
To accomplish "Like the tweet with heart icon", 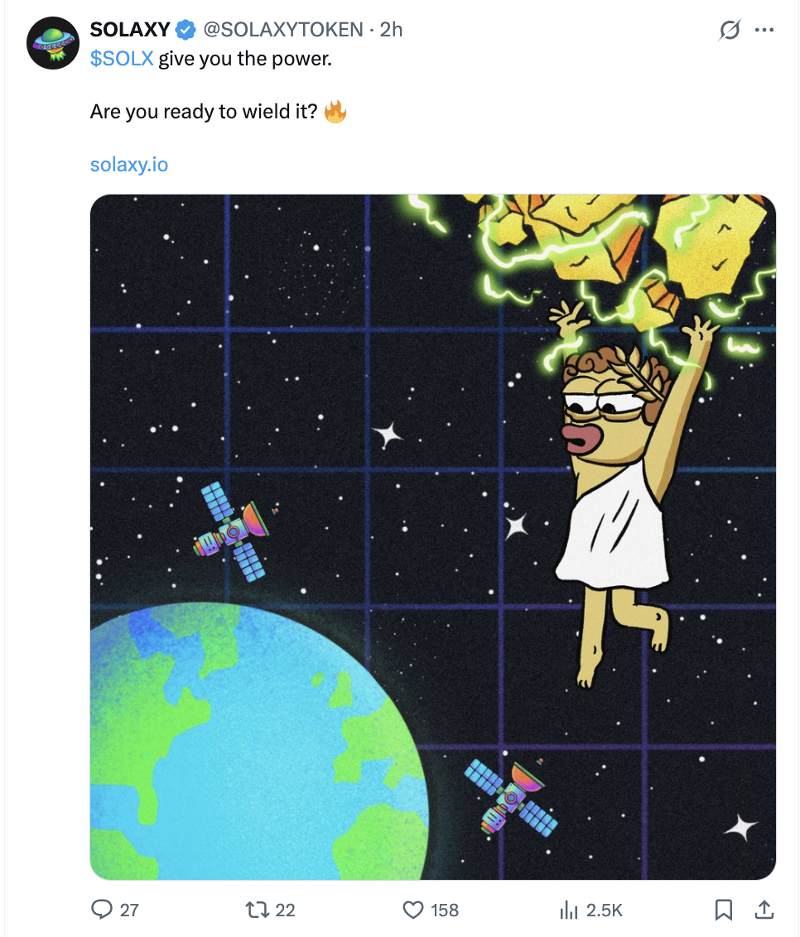I will 413,910.
